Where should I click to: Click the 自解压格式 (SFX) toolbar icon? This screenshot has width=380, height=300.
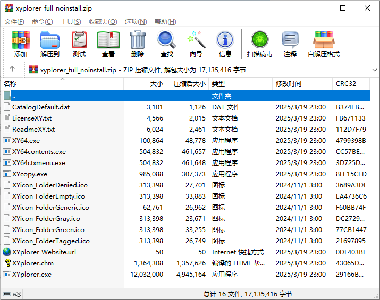tap(324, 40)
